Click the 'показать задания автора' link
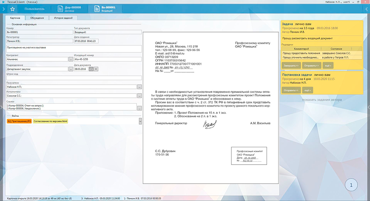The image size is (370, 201). [322, 100]
